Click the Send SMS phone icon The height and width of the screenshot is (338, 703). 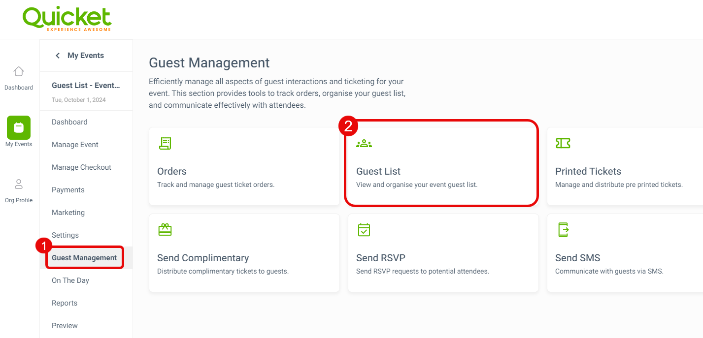coord(563,230)
